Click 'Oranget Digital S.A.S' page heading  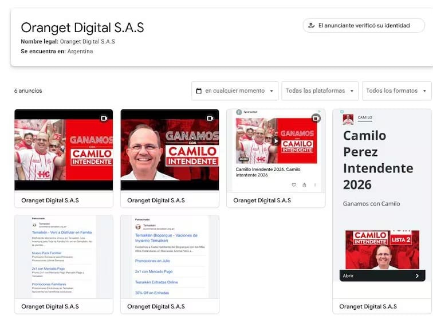pyautogui.click(x=82, y=27)
